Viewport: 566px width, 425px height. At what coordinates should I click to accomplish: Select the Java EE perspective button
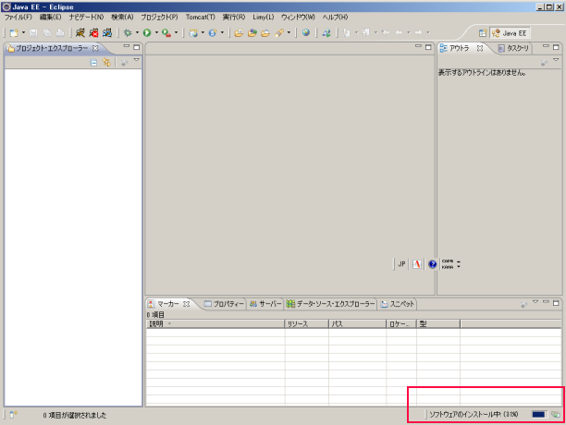pyautogui.click(x=510, y=33)
